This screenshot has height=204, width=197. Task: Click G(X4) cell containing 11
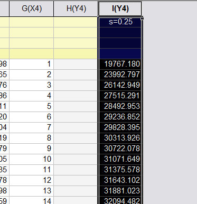pos(32,170)
